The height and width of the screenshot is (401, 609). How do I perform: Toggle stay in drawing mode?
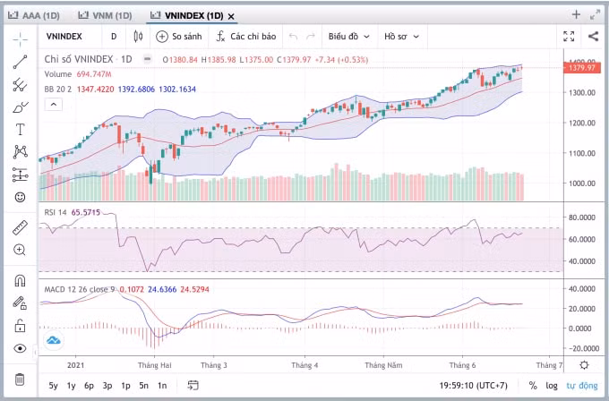pyautogui.click(x=21, y=303)
